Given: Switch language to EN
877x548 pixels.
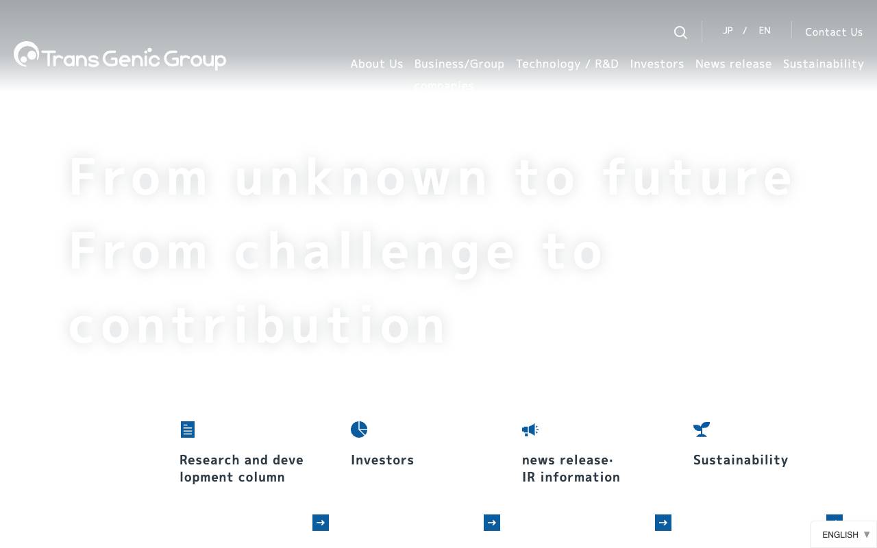Looking at the screenshot, I should click(x=765, y=31).
